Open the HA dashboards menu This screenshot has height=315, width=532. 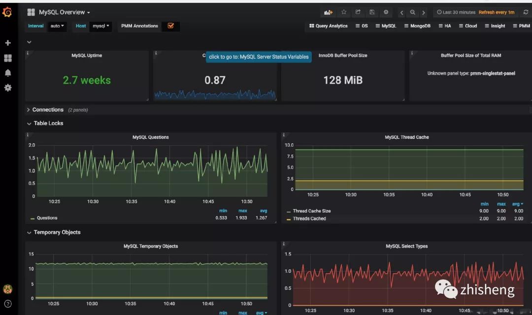click(x=445, y=26)
